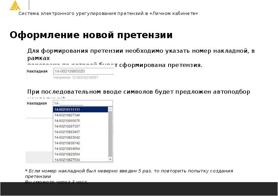Choose invoice 14-00210827346 from the list
Screen dimensions: 278x196
pos(81,115)
